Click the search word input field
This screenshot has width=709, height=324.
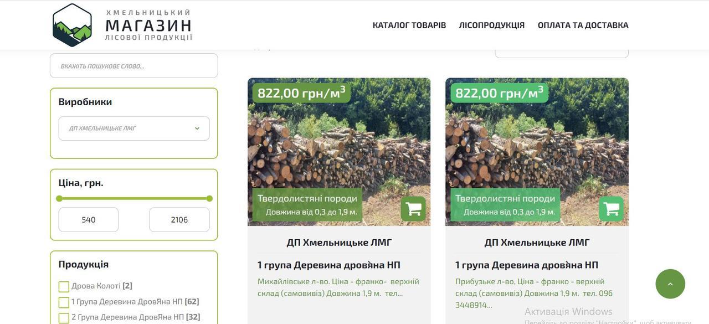pyautogui.click(x=134, y=66)
